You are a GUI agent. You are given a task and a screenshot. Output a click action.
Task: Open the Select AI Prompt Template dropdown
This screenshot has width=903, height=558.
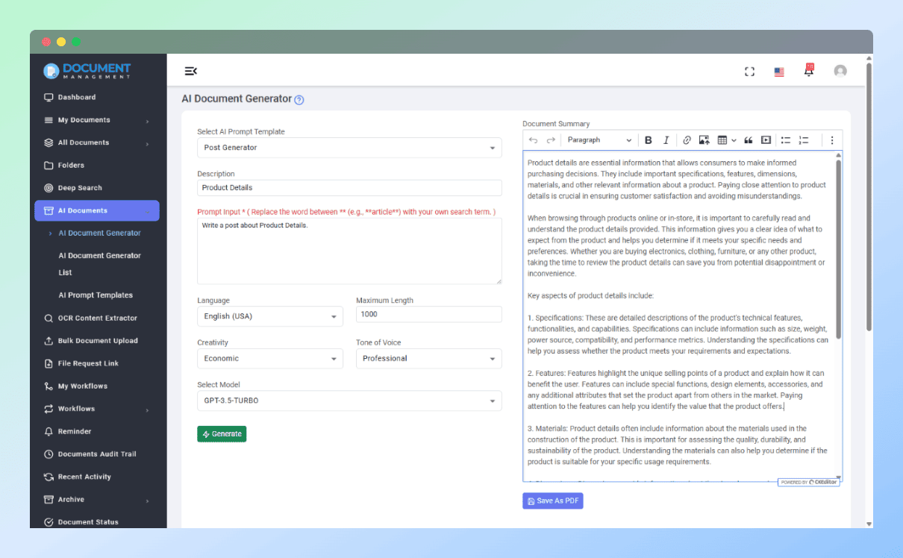pos(349,147)
